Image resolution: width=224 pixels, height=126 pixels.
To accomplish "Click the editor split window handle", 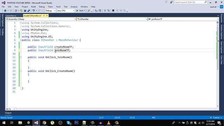I will 218,22.
